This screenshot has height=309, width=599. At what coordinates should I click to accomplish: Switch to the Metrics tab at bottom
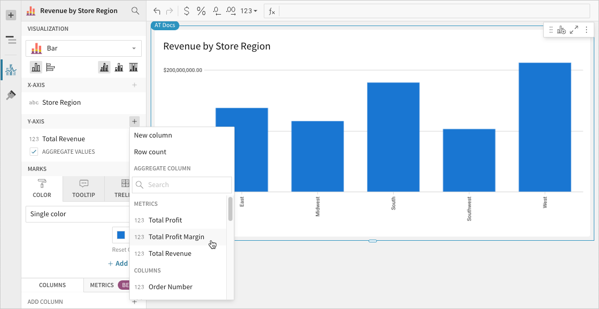pos(102,285)
